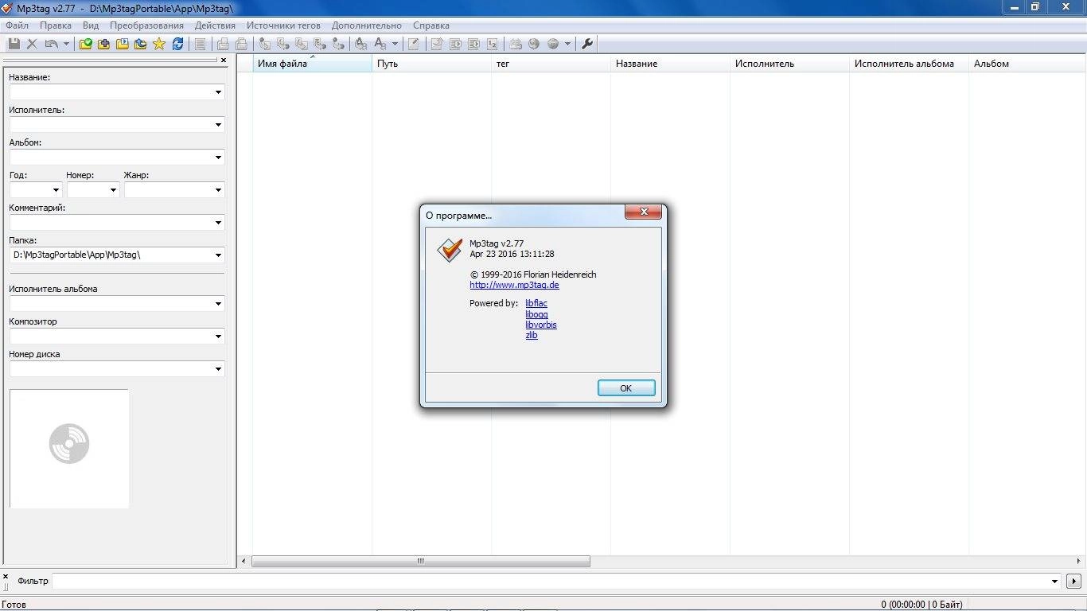Open the Дополнительно menu
This screenshot has width=1087, height=611.
(367, 25)
